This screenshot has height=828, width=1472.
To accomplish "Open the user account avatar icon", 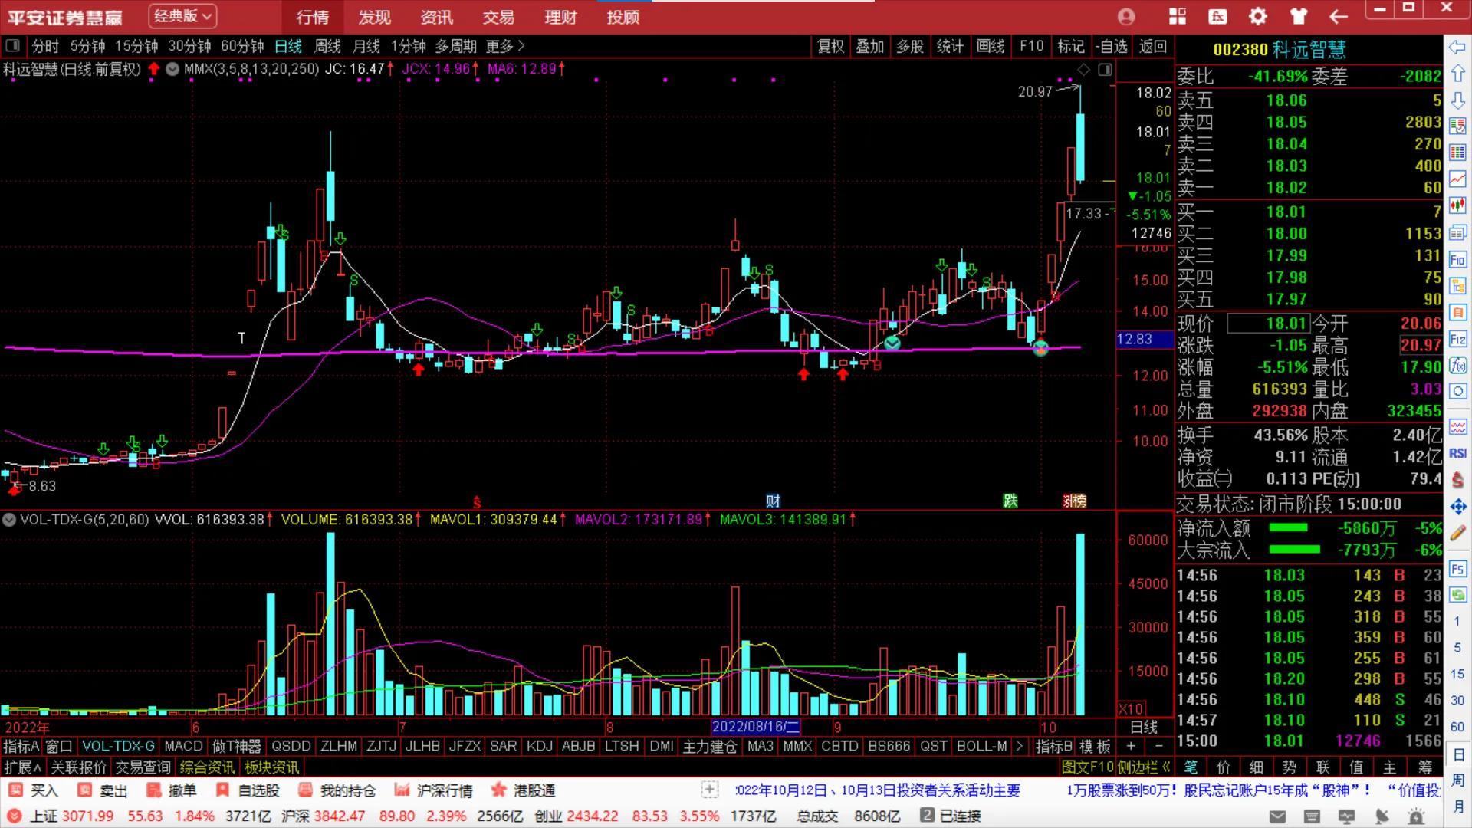I will pos(1126,16).
